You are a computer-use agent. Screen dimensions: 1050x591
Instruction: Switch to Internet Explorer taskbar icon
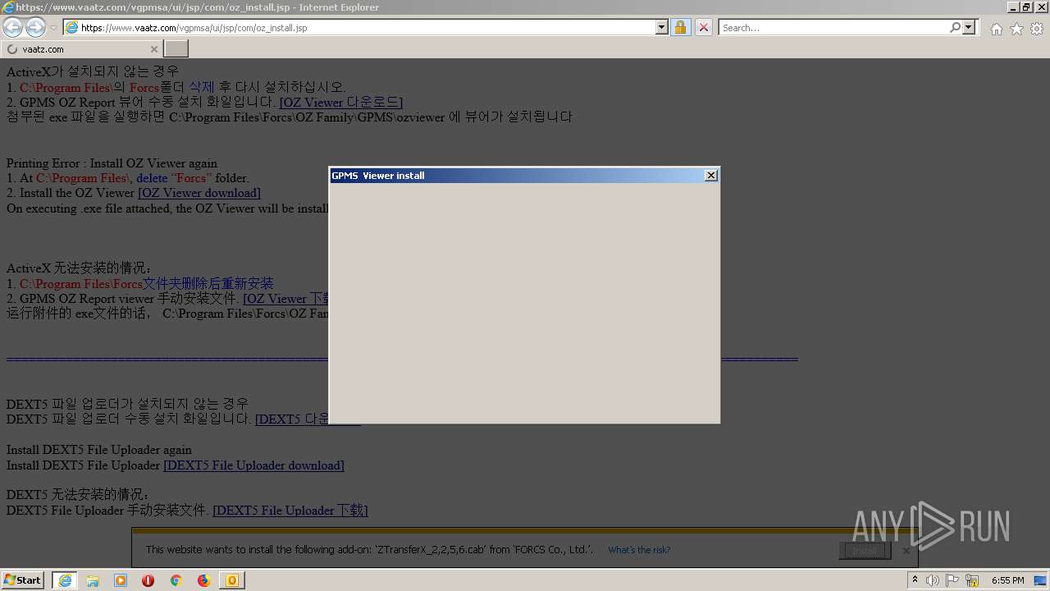click(x=65, y=580)
